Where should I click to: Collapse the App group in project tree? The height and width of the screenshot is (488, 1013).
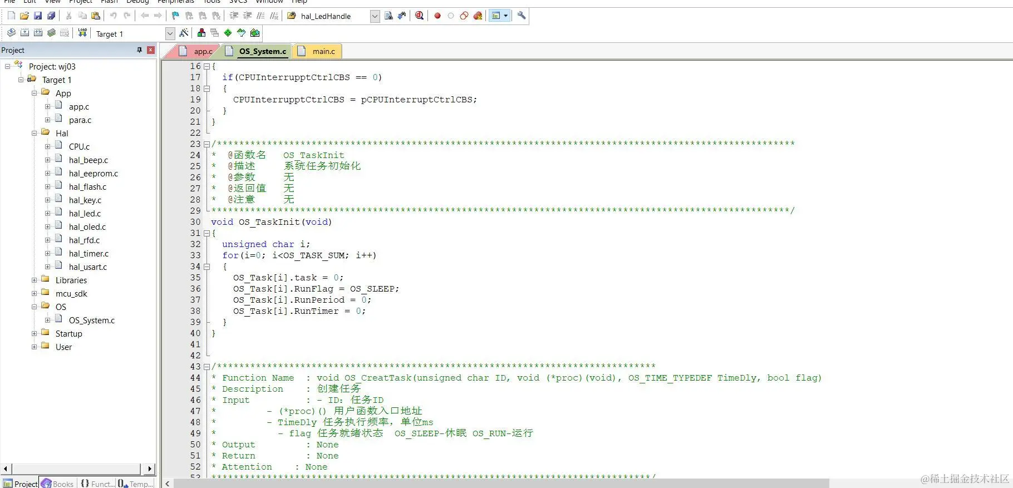34,93
